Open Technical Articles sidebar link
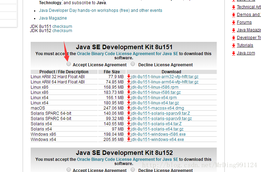The image size is (261, 172). (249, 7)
